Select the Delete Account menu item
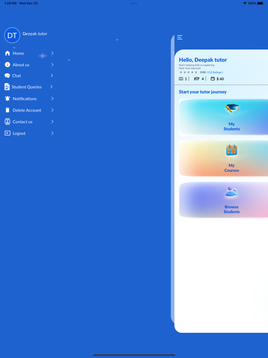The width and height of the screenshot is (268, 358). (x=29, y=110)
